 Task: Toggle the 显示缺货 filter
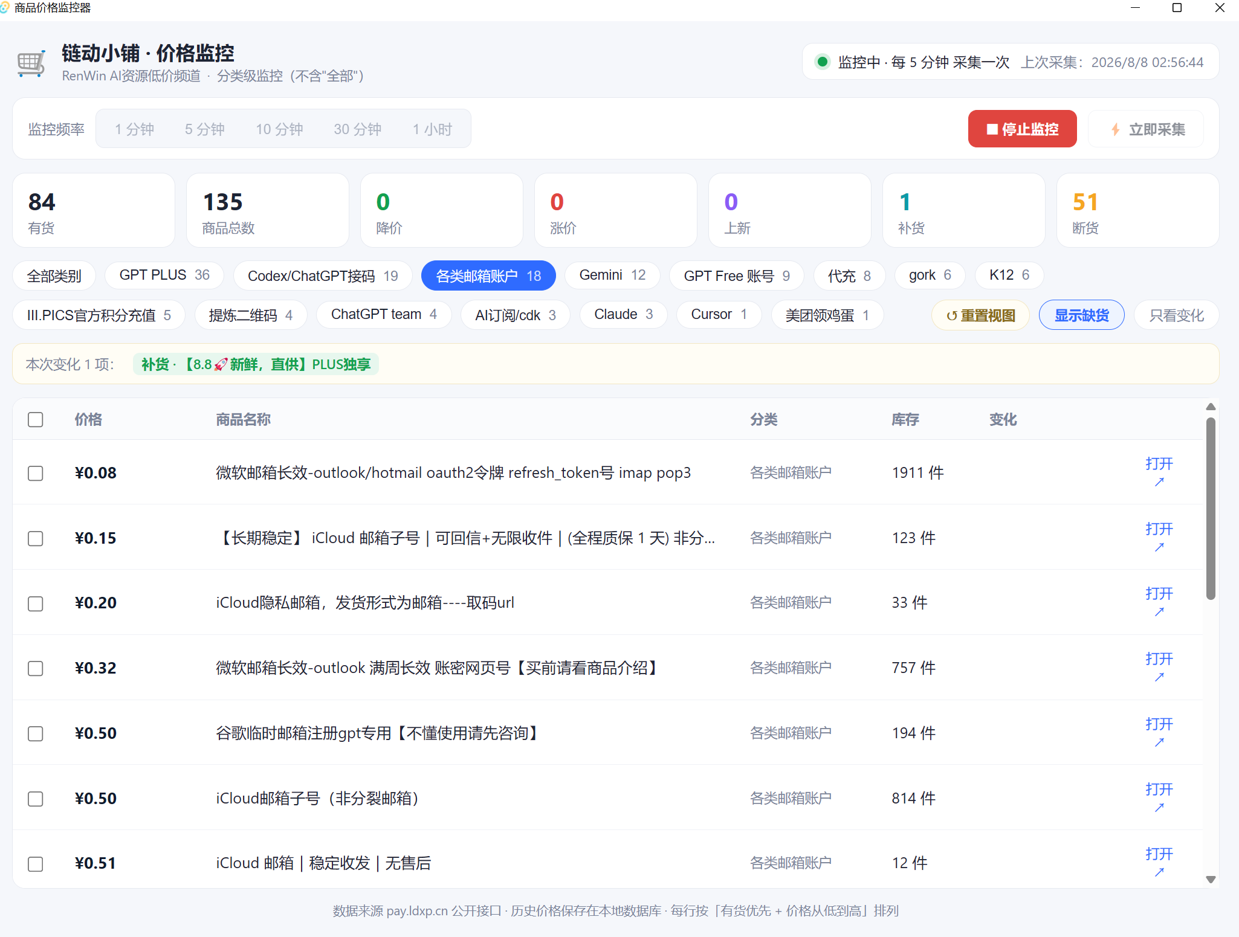click(x=1081, y=315)
